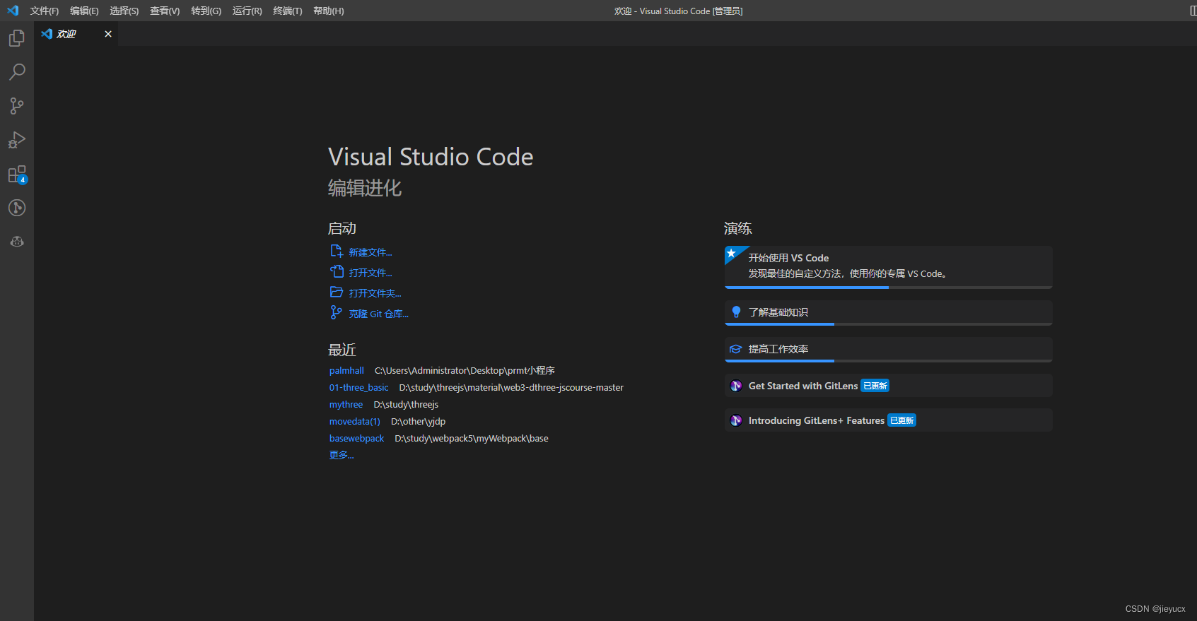Open recent project 01-three_basic
The width and height of the screenshot is (1197, 621).
click(x=358, y=387)
